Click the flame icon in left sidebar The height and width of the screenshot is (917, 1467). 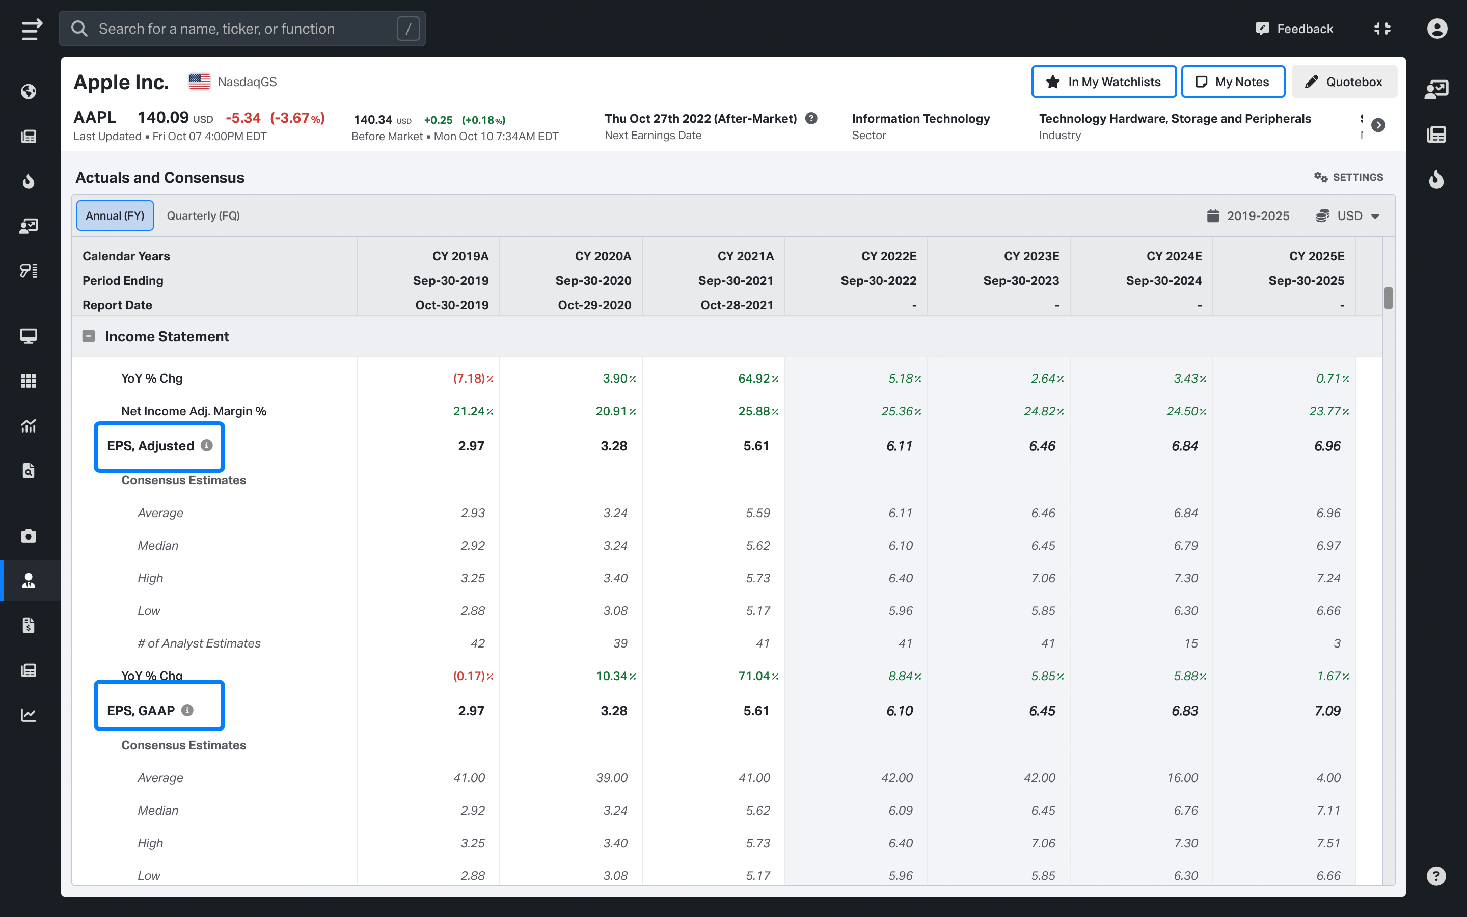(29, 181)
